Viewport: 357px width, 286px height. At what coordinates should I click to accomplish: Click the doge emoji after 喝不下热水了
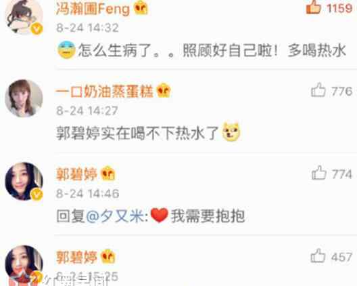(231, 132)
